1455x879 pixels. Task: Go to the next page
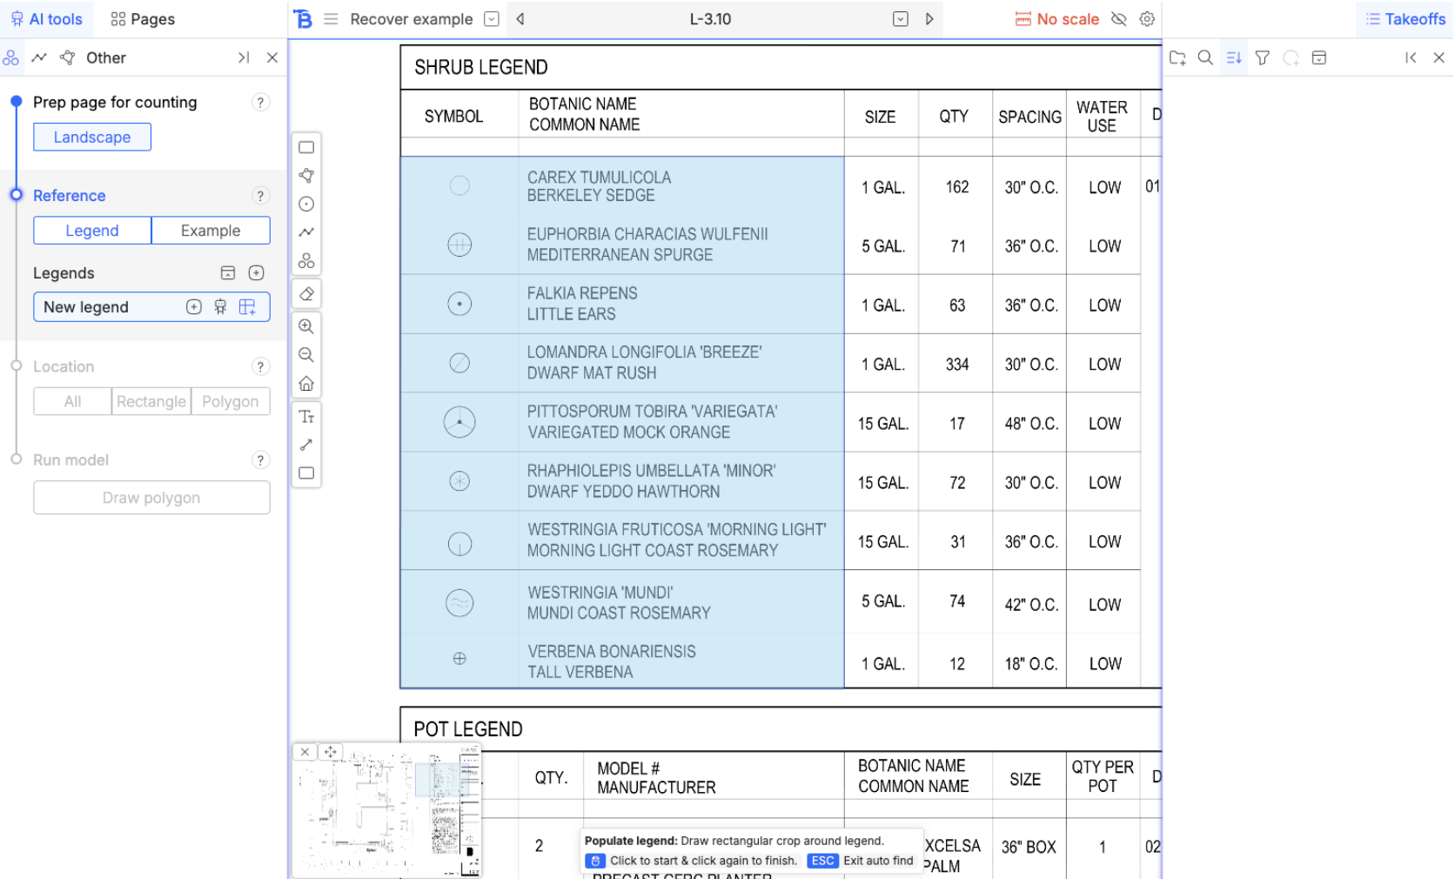929,19
